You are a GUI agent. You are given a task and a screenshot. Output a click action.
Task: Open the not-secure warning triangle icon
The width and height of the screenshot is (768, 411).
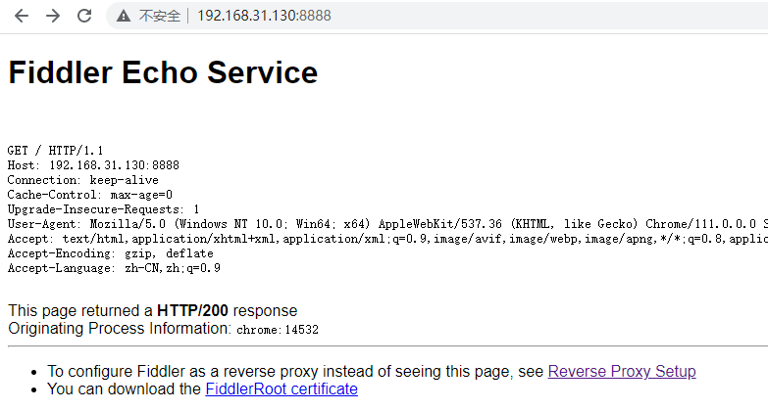pos(124,16)
